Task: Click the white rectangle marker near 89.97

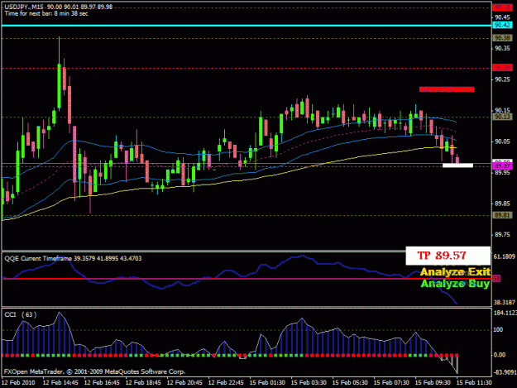Action: [x=457, y=165]
